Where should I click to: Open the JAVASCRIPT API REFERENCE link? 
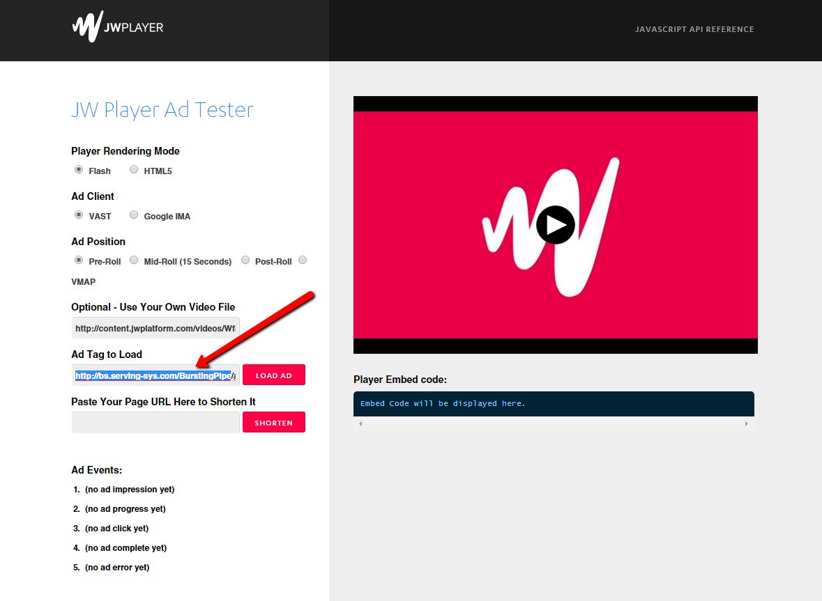694,29
